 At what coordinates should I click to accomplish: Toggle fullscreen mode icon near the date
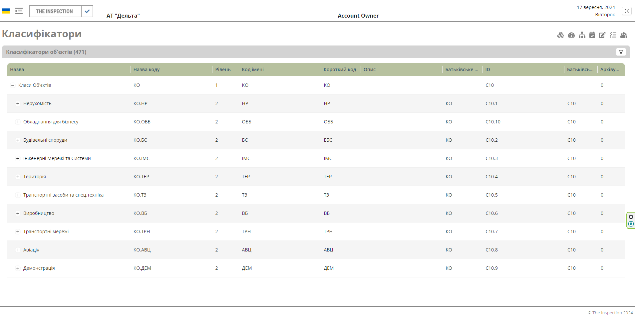[x=626, y=11]
